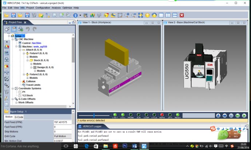Collapse the Coordinate Systems node
Viewport: 251px width, 150px height.
click(13, 88)
